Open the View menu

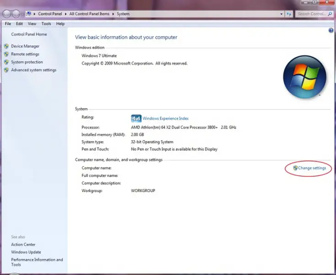32,23
